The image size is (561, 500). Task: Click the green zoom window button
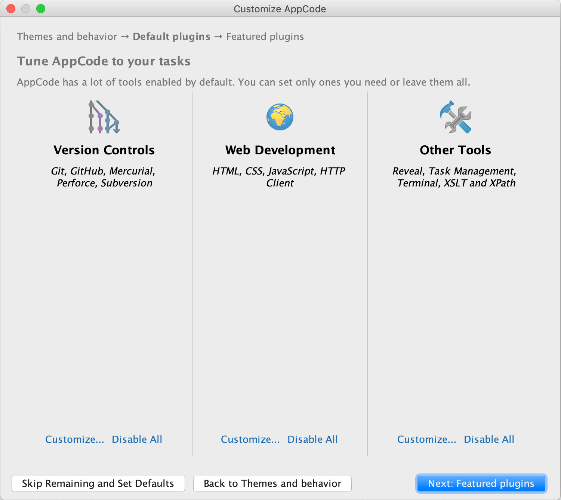click(x=41, y=9)
